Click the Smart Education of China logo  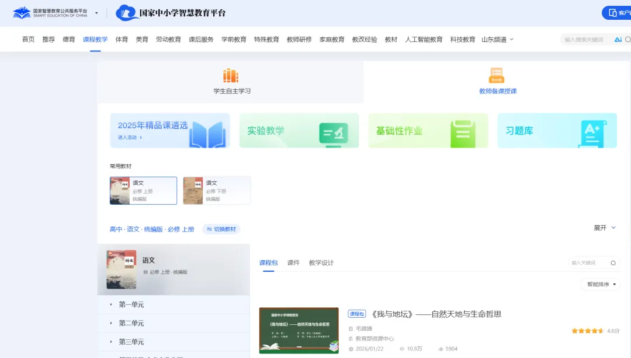tap(50, 13)
